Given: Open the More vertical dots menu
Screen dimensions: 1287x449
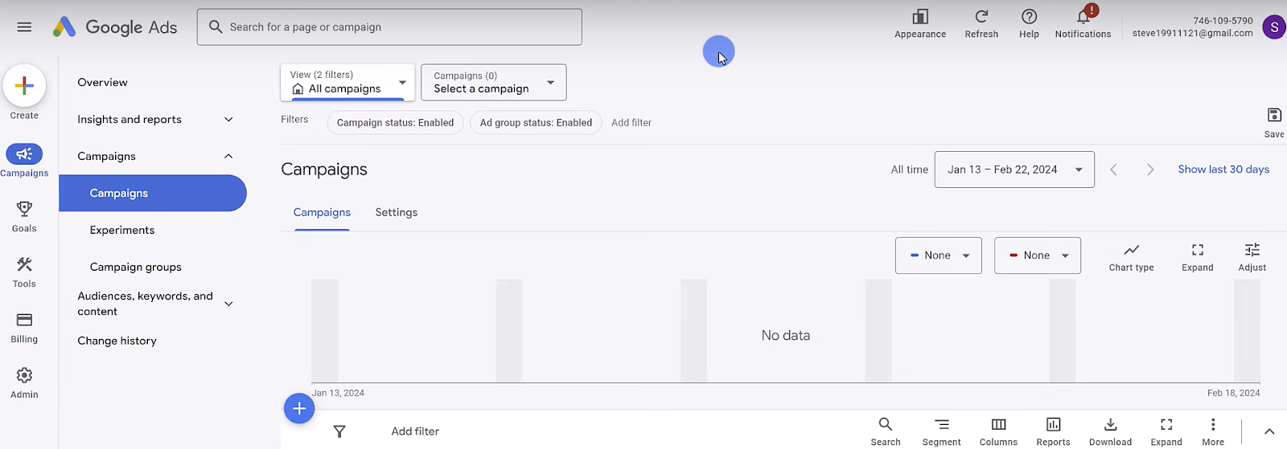Looking at the screenshot, I should 1213,431.
